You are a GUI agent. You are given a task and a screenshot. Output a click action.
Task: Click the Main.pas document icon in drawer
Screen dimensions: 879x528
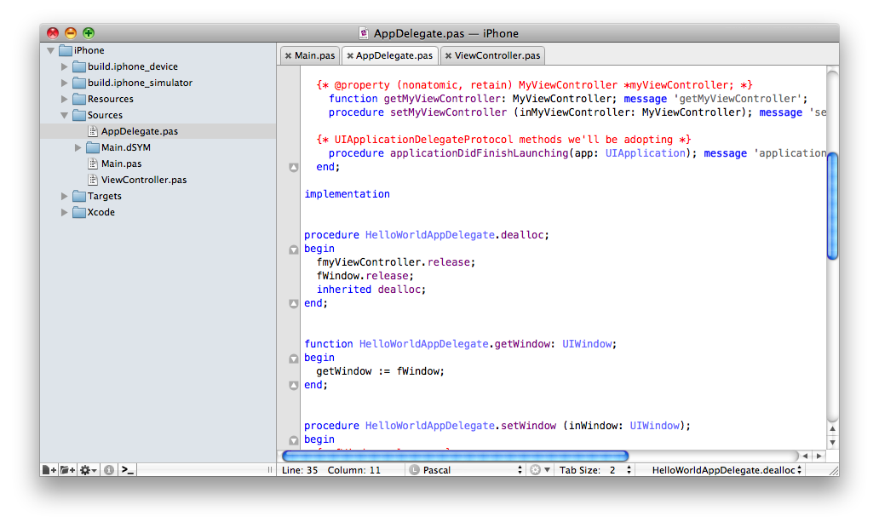pos(93,164)
